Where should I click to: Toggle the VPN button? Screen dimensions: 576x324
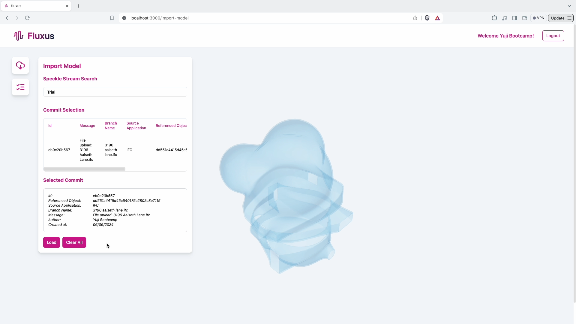[x=538, y=18]
